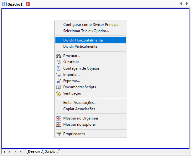Select Dividir Horizontalmente menu entry
The width and height of the screenshot is (191, 156).
tap(83, 40)
